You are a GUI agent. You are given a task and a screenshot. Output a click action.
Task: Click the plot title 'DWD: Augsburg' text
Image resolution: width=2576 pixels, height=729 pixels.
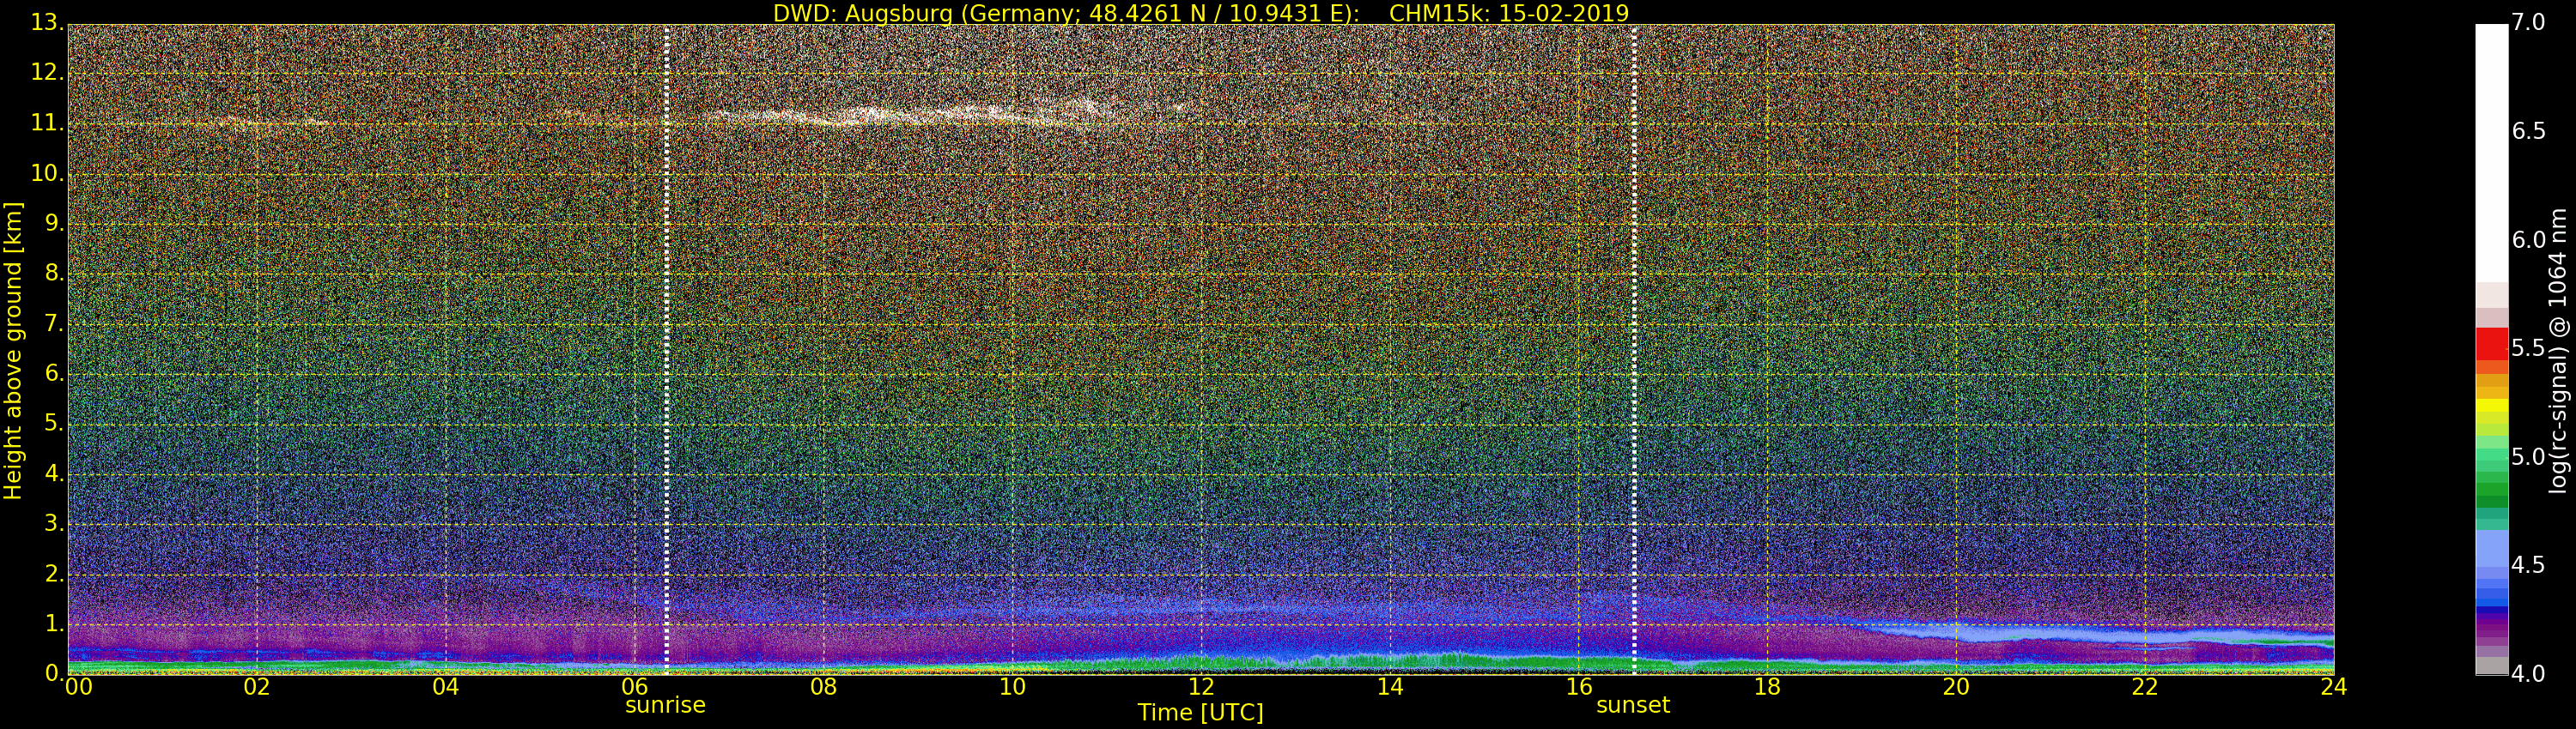[862, 13]
